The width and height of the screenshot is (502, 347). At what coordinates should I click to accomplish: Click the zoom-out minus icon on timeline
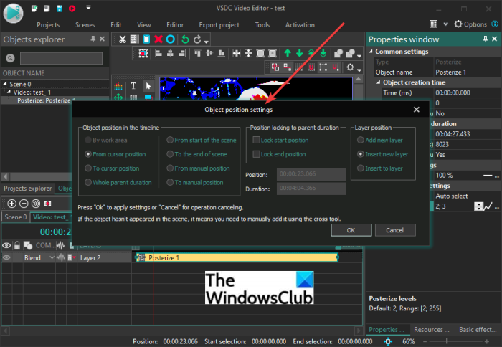pyautogui.click(x=23, y=204)
